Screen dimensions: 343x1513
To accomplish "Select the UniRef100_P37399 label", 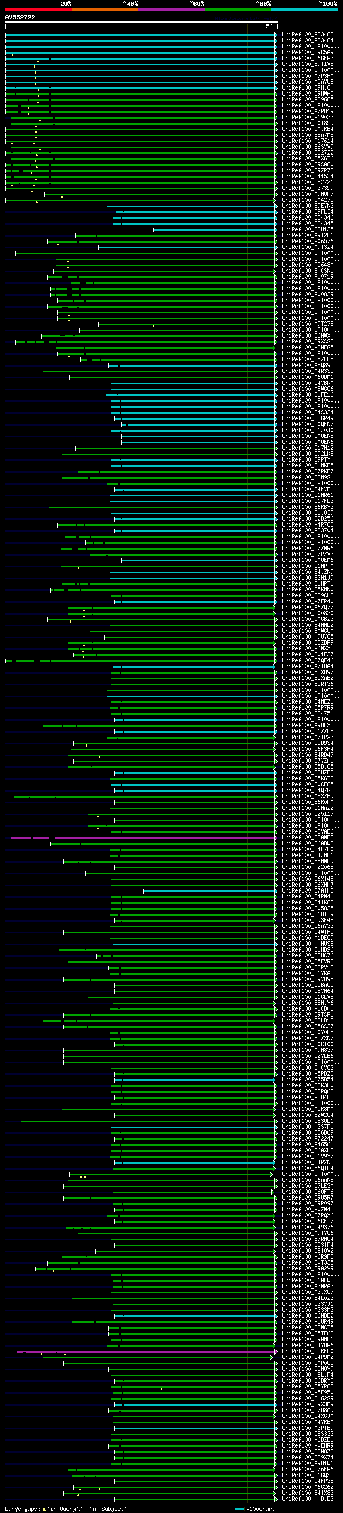I will 308,188.
